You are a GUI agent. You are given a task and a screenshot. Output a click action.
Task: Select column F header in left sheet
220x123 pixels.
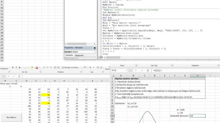(x=45, y=81)
